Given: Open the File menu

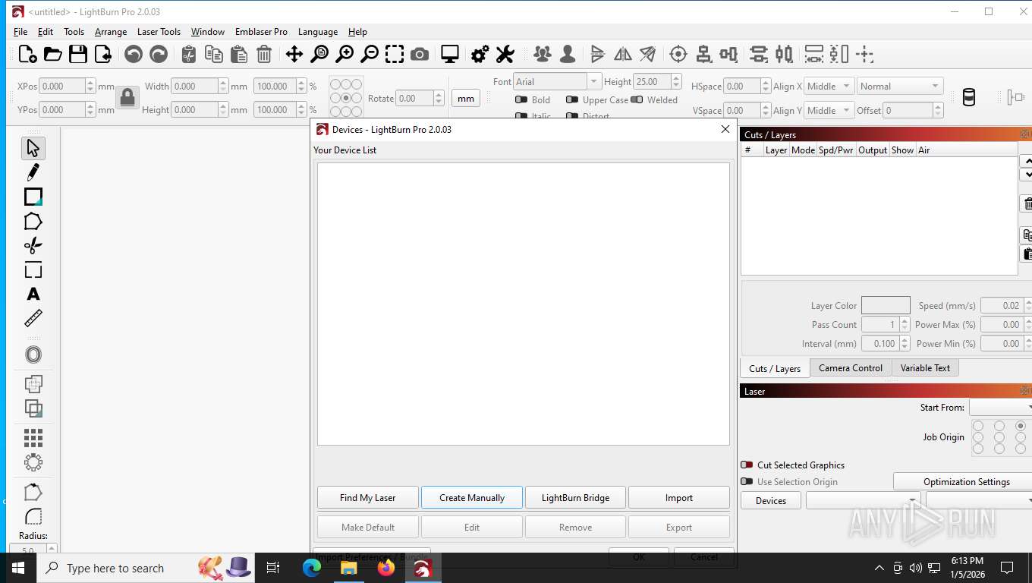Looking at the screenshot, I should (20, 32).
